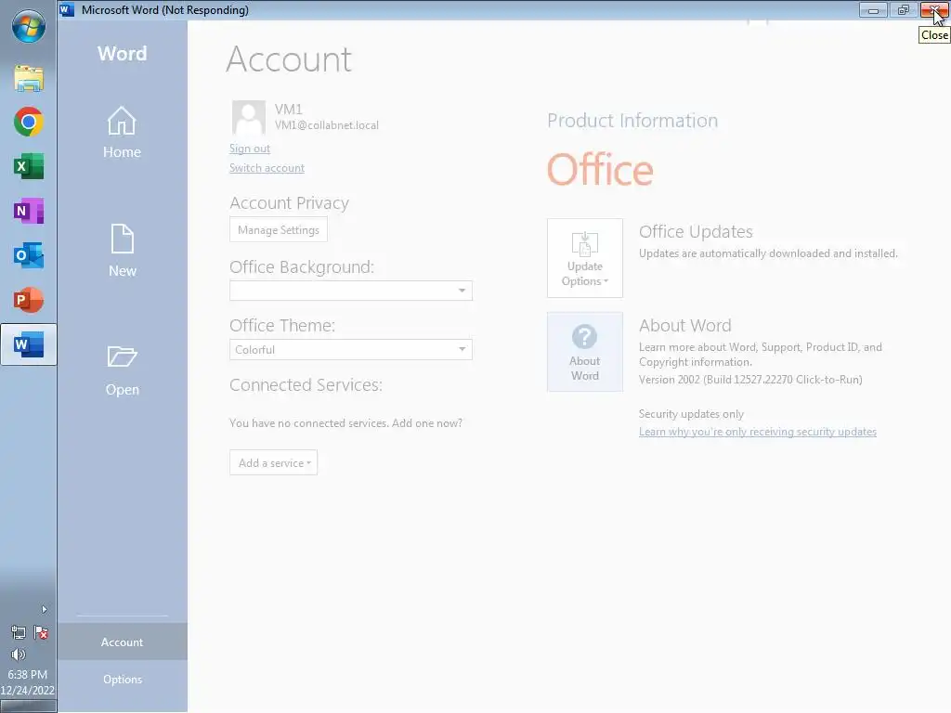Open the Update Options menu button
This screenshot has height=713, width=951.
point(585,258)
